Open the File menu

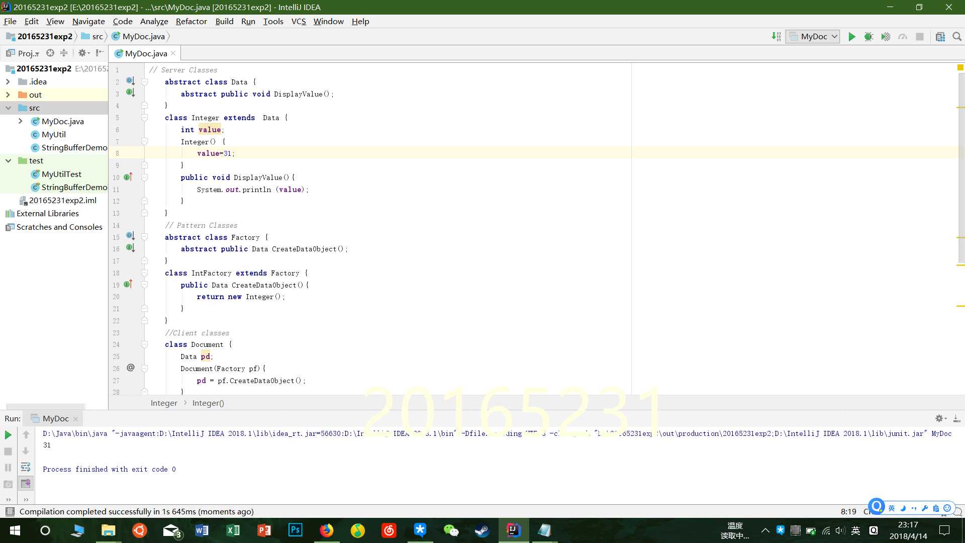[x=10, y=21]
